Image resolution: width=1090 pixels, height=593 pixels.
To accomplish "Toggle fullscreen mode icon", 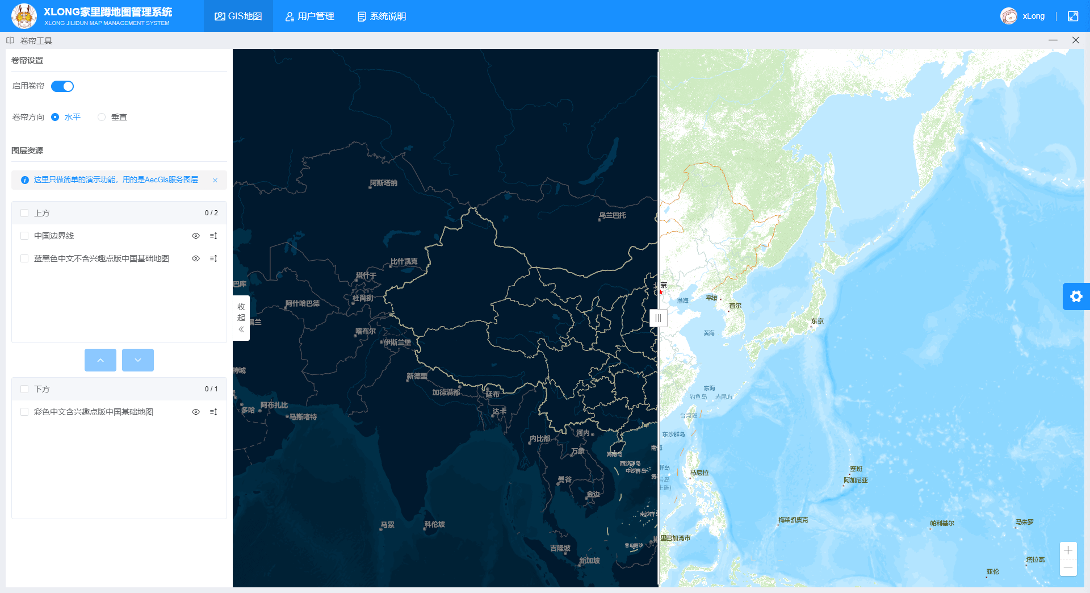I will [x=1073, y=16].
